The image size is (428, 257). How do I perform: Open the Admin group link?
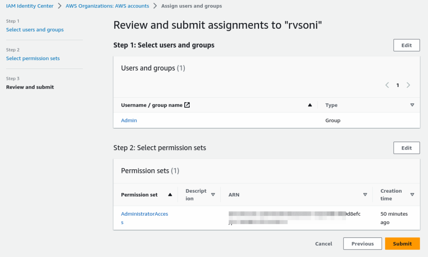pos(129,120)
